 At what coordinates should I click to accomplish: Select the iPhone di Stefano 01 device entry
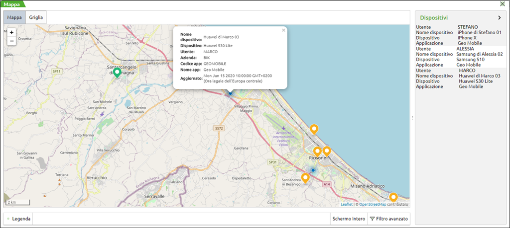coord(479,32)
